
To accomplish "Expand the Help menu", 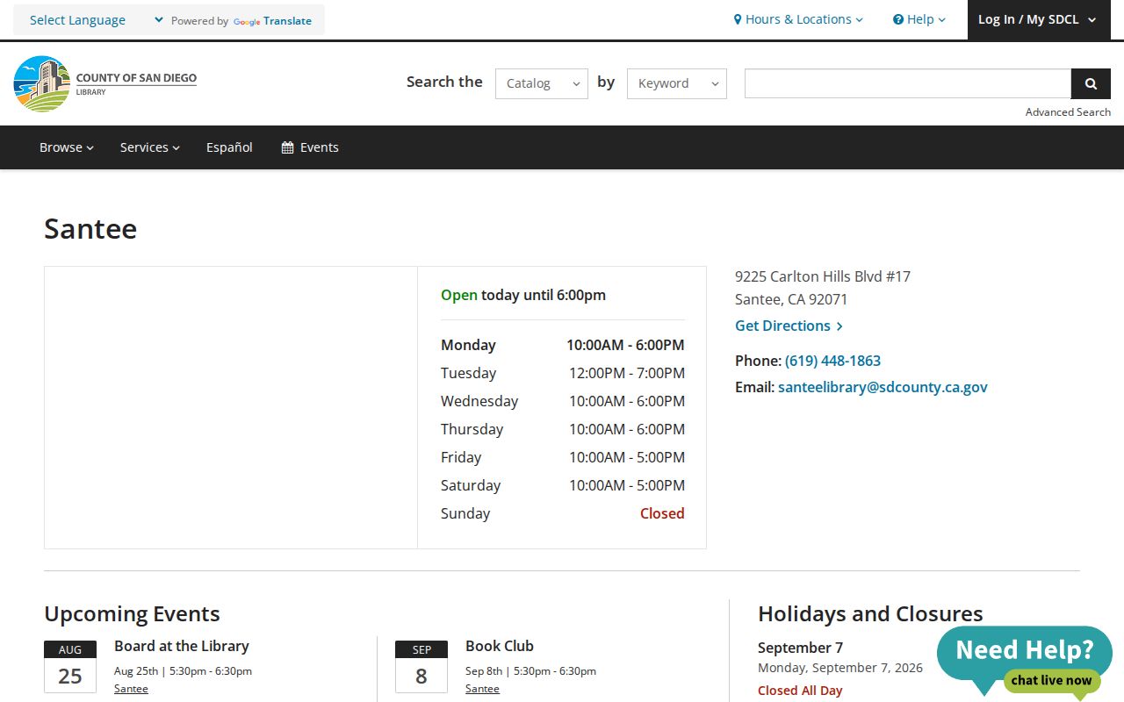I will coord(919,19).
